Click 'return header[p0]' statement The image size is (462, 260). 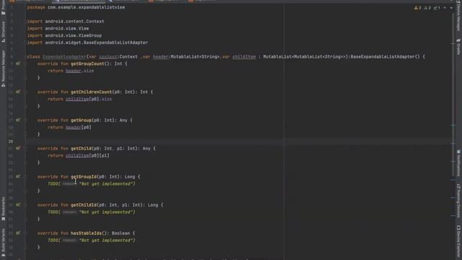tap(69, 127)
